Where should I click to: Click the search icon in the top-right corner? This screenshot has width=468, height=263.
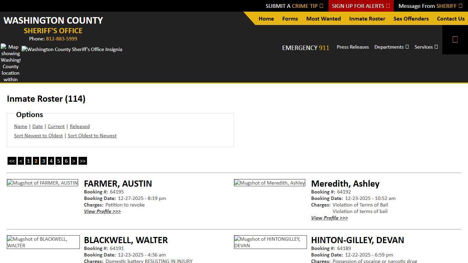(455, 39)
